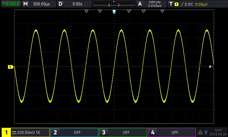This screenshot has height=137, width=228.
Task: Enable channel 4
Action: (x=172, y=132)
